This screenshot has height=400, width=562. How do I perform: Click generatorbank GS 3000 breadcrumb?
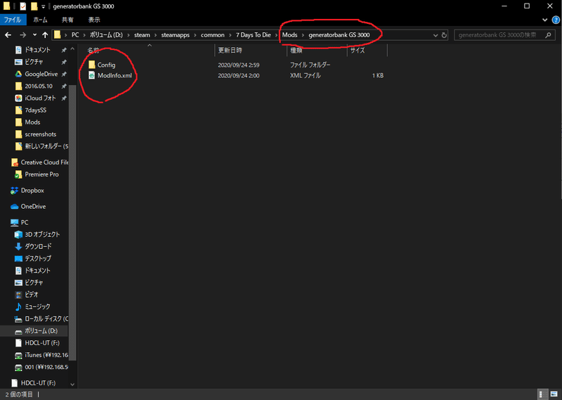point(339,35)
